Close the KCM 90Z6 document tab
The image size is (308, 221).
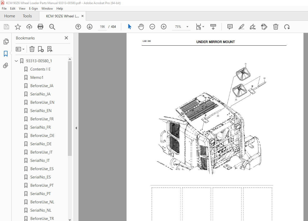tap(82, 16)
